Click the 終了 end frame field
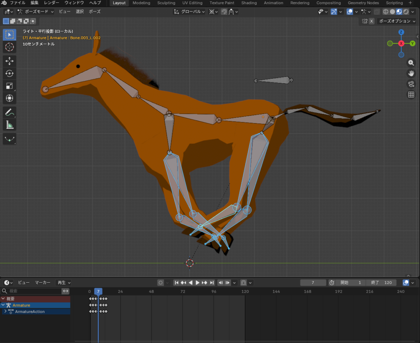Screen dimensions: 420x343 tap(382, 283)
